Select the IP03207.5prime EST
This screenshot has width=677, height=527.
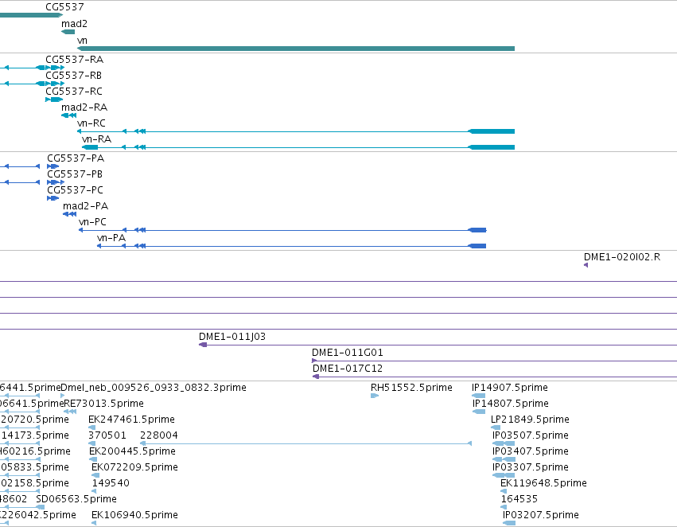click(509, 523)
